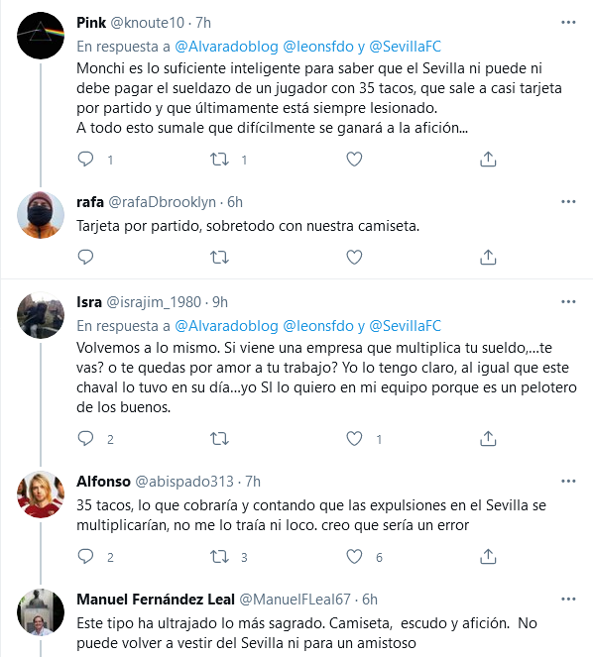
Task: Retweet Isra's tweet about the pelotero
Action: click(x=219, y=439)
